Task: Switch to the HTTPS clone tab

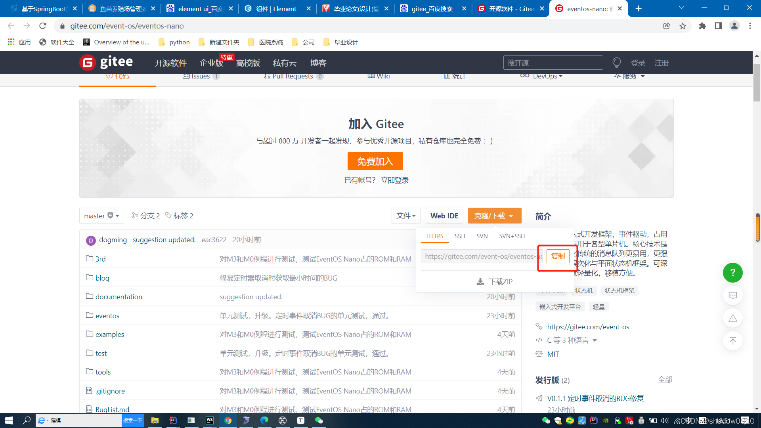Action: point(435,236)
